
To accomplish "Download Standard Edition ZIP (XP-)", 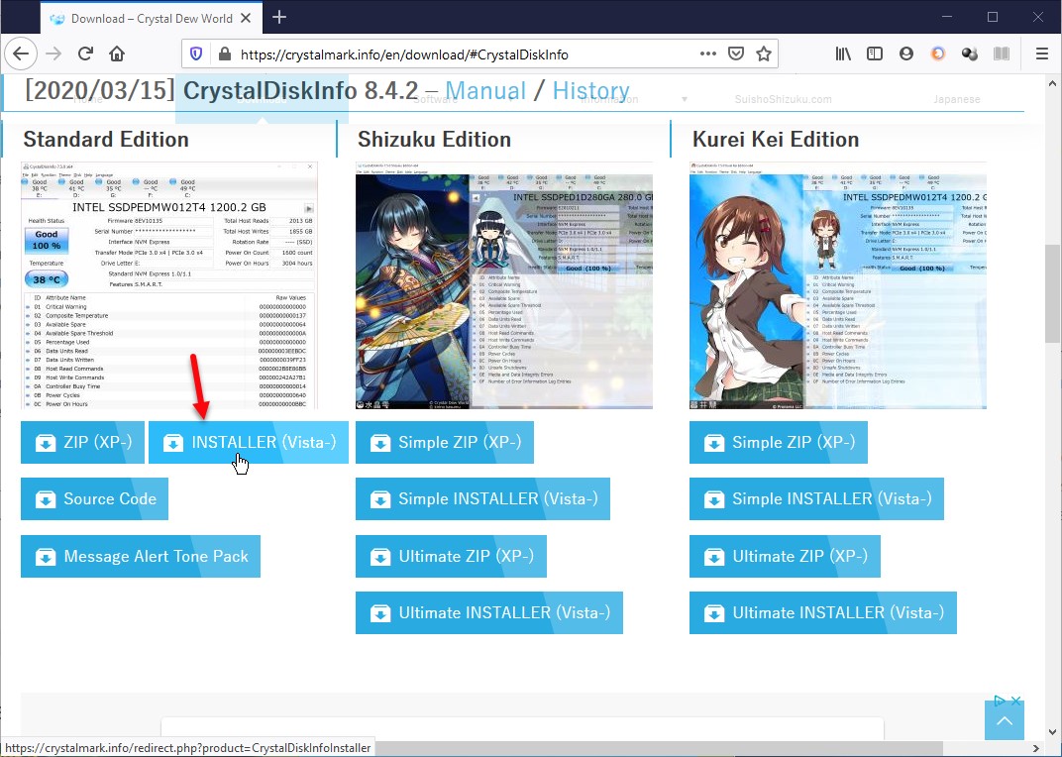I will (x=82, y=443).
